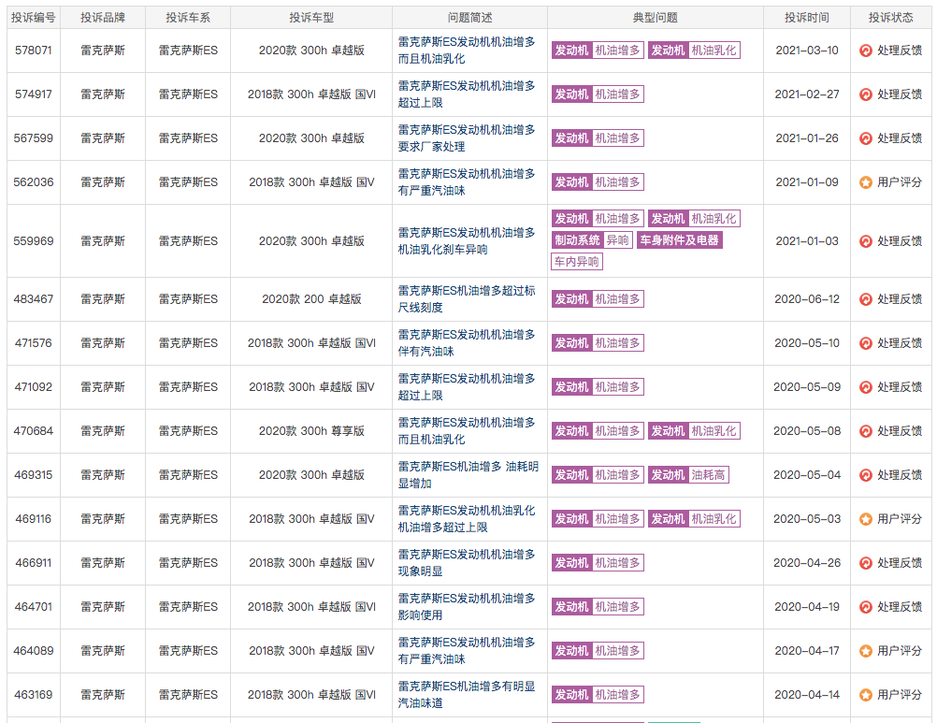This screenshot has height=723, width=937.
Task: Click 投诉品牌 column header
Action: (x=103, y=18)
